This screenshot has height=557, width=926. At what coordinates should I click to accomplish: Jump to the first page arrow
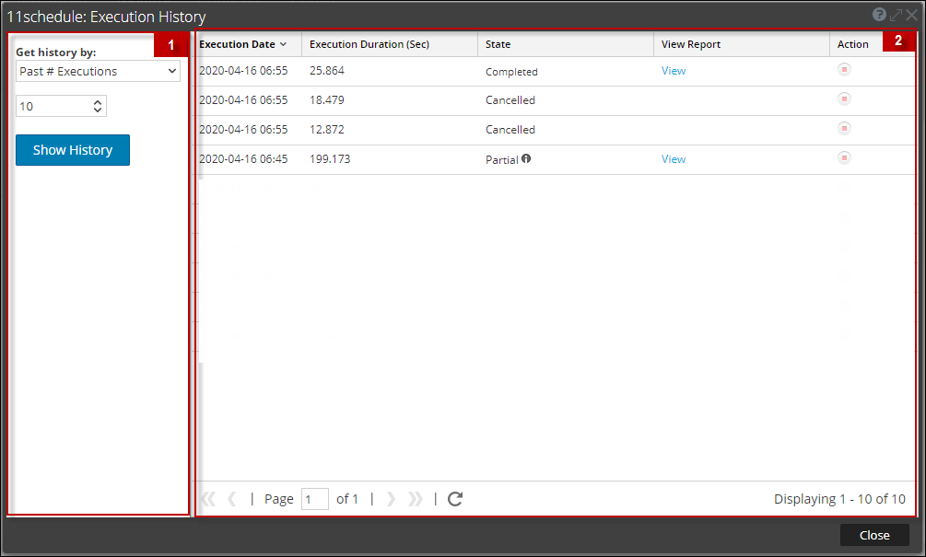pos(208,499)
